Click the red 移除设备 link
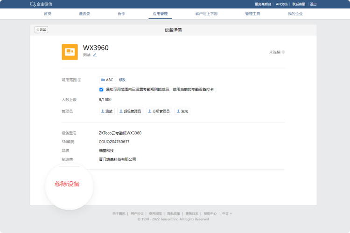The width and height of the screenshot is (350, 233). [67, 184]
